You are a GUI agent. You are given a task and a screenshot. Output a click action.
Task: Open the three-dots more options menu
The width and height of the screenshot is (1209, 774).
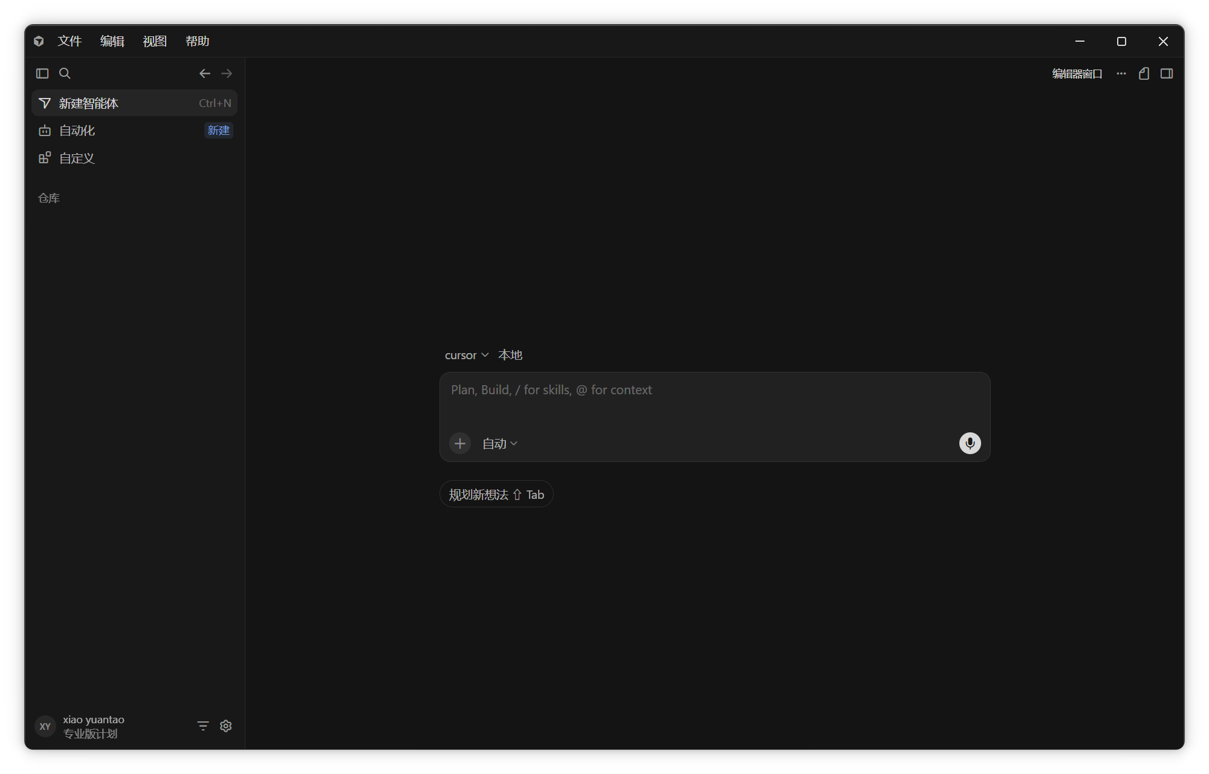click(1121, 73)
